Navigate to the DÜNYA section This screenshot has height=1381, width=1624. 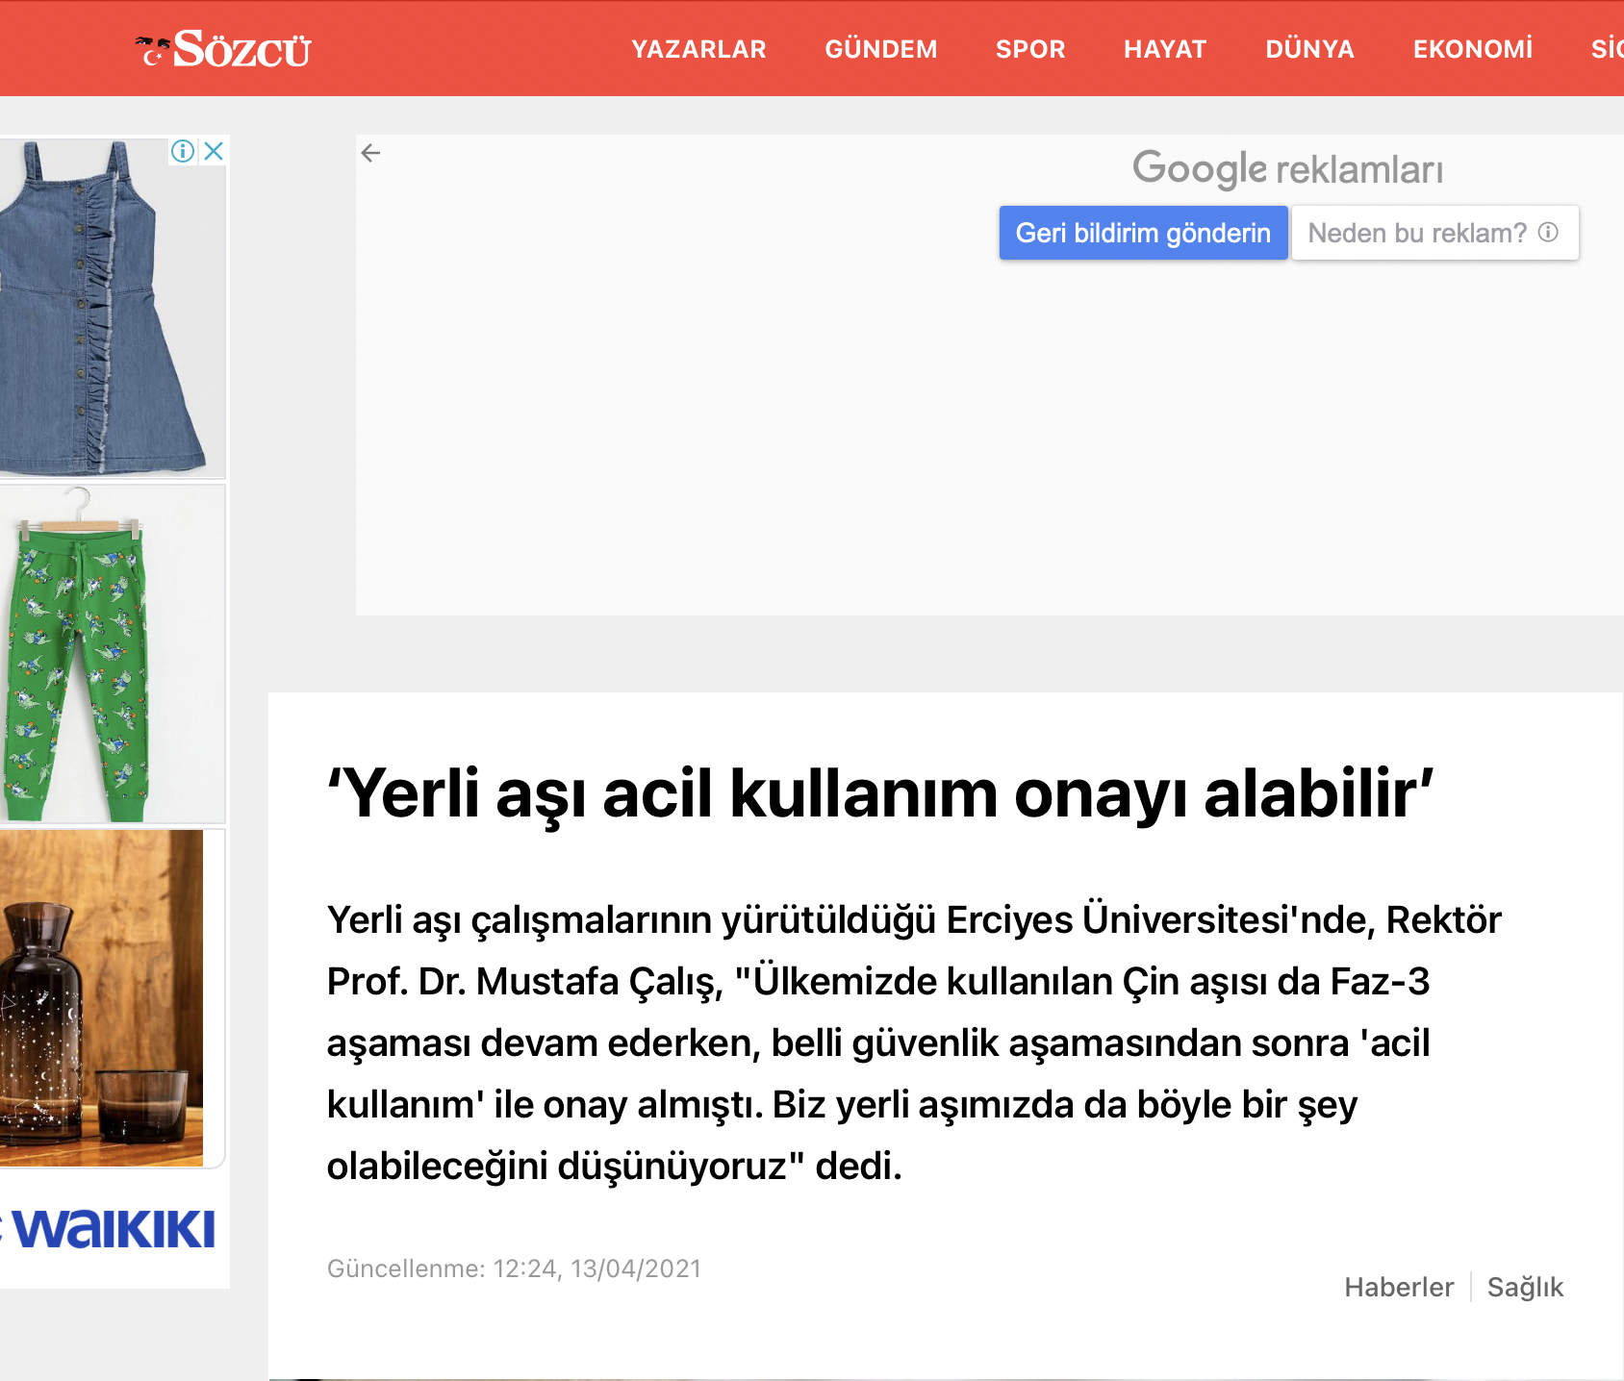[x=1309, y=49]
